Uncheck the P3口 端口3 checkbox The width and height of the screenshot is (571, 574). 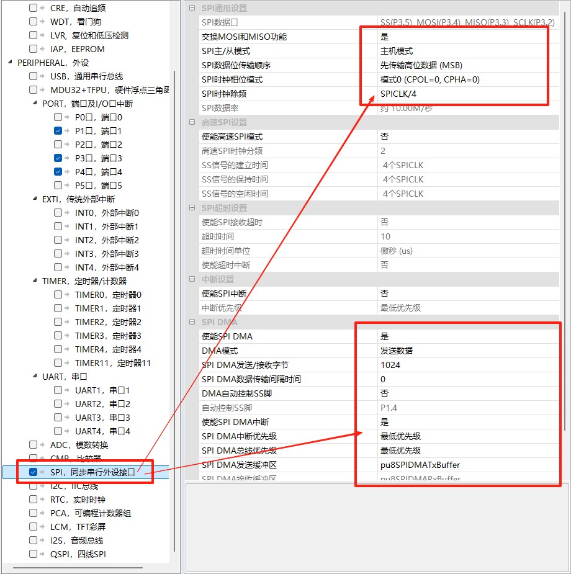pyautogui.click(x=58, y=158)
